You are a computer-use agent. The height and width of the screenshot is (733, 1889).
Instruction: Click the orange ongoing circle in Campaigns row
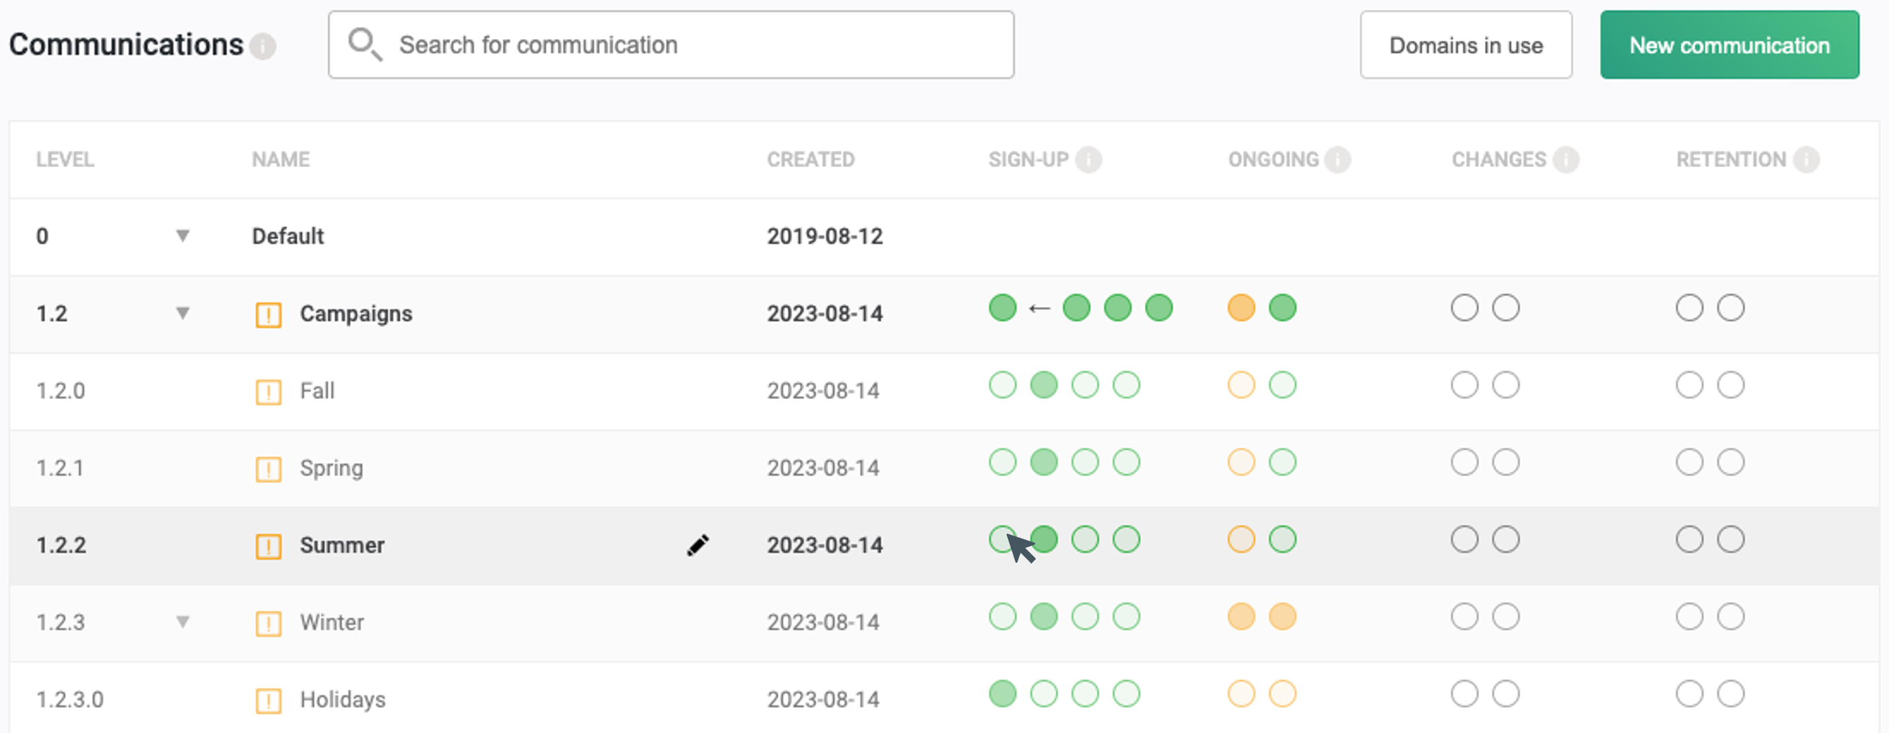pyautogui.click(x=1240, y=307)
